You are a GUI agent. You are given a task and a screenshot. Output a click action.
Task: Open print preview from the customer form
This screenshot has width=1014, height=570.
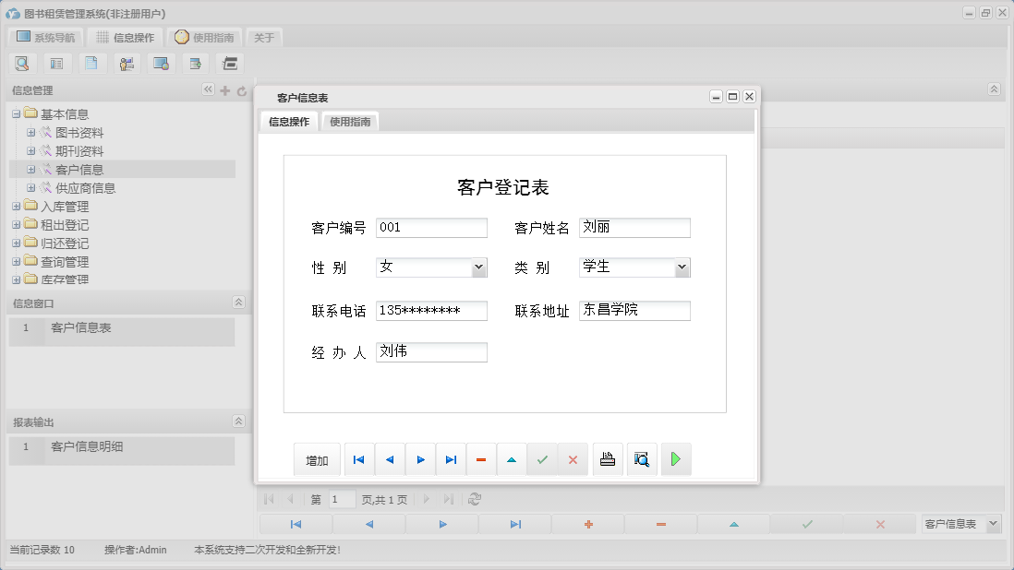[x=641, y=458]
